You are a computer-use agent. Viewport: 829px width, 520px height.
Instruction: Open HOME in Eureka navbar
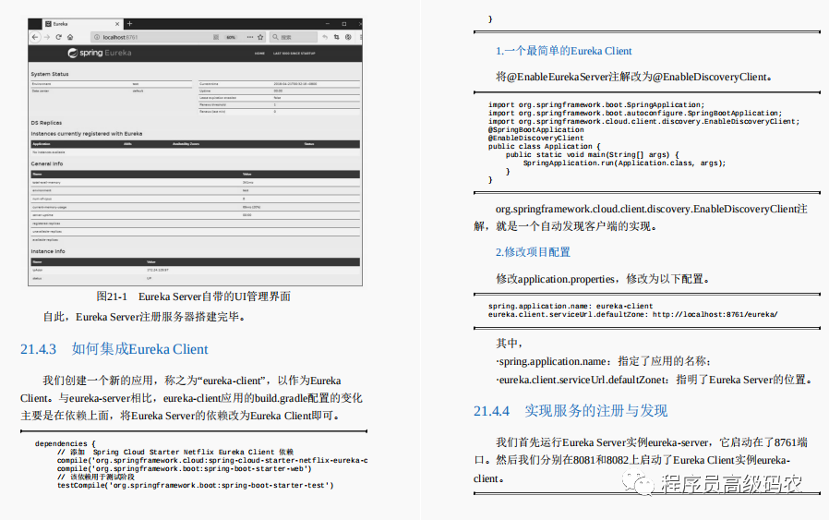[259, 54]
